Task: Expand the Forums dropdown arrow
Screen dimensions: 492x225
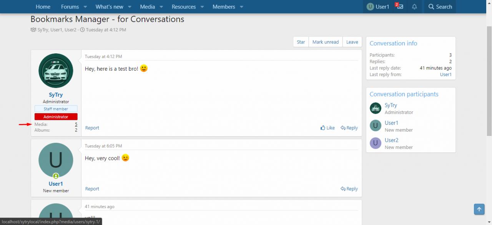Action: pos(85,7)
